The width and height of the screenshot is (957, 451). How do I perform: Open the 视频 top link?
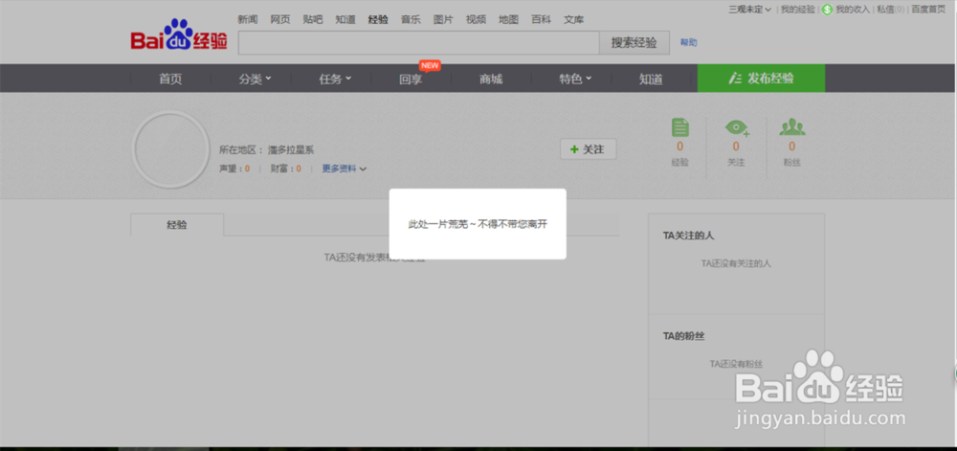pyautogui.click(x=476, y=19)
